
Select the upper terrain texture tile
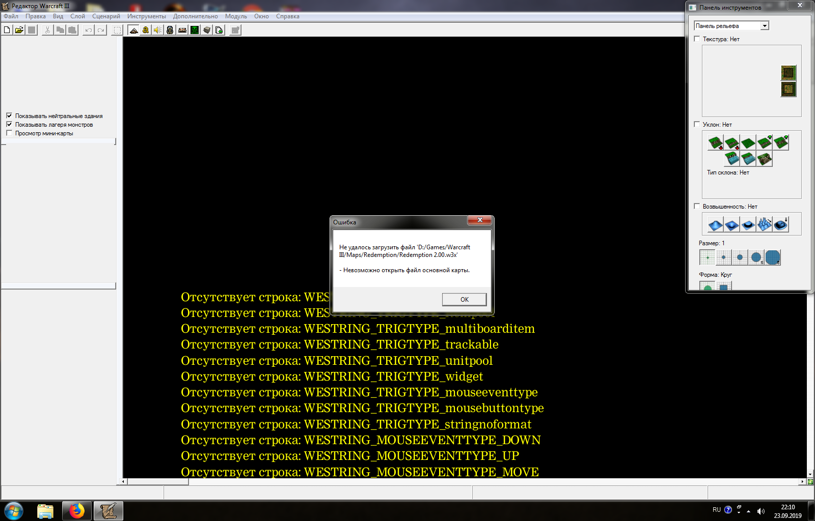pyautogui.click(x=789, y=73)
